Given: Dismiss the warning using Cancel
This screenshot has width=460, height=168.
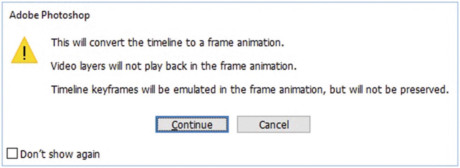Looking at the screenshot, I should [274, 125].
